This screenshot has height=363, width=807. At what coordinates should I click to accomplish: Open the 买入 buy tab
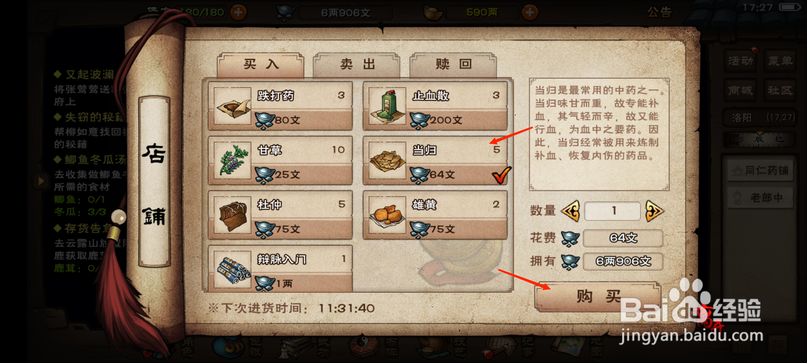(261, 64)
